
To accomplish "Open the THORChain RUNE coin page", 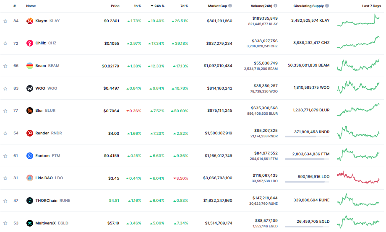I will coord(53,201).
